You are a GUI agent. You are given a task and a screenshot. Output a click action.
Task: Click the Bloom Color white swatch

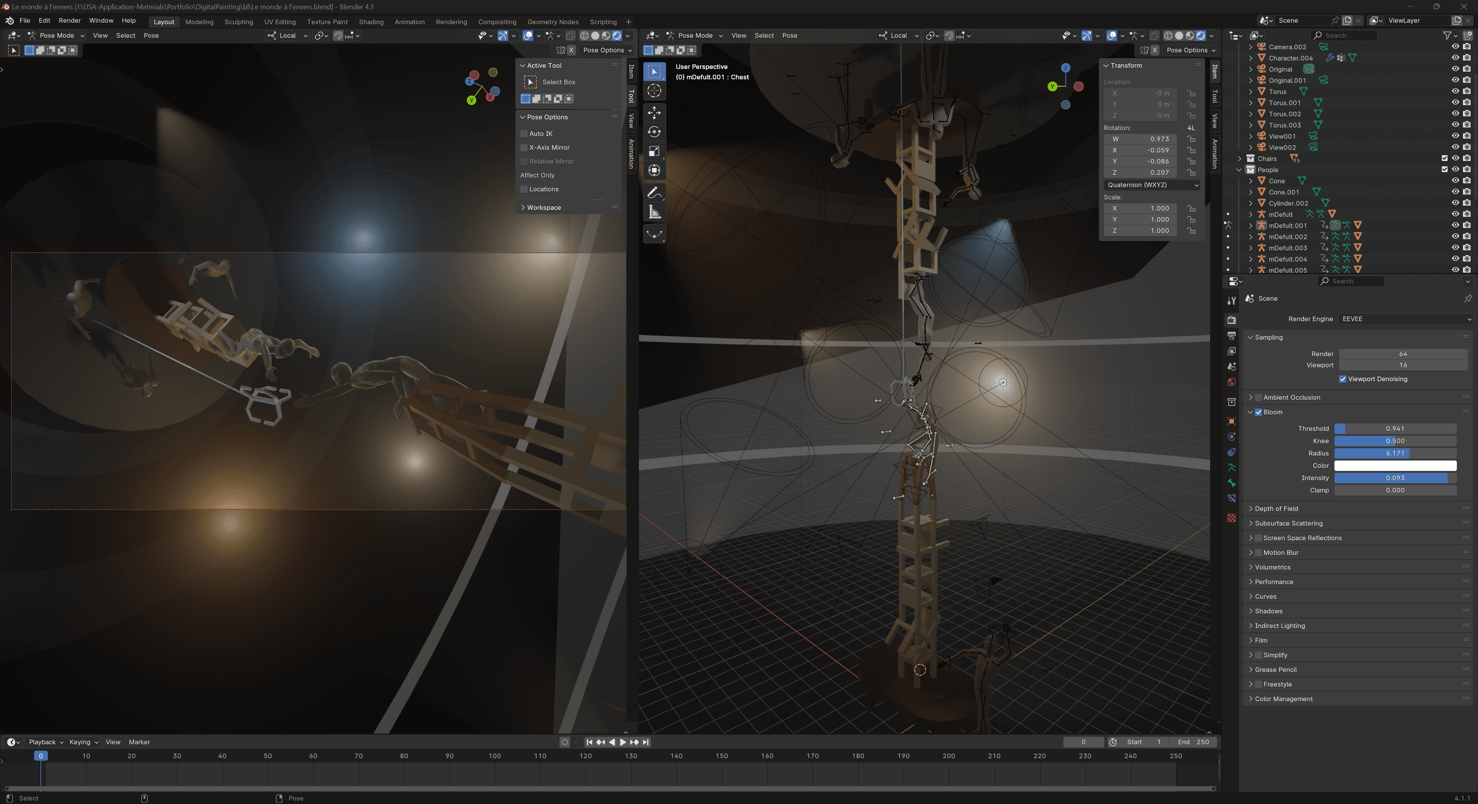click(x=1395, y=466)
